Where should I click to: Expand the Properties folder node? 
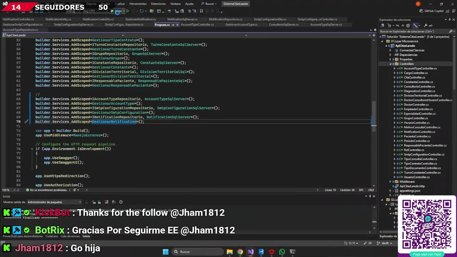coord(390,59)
